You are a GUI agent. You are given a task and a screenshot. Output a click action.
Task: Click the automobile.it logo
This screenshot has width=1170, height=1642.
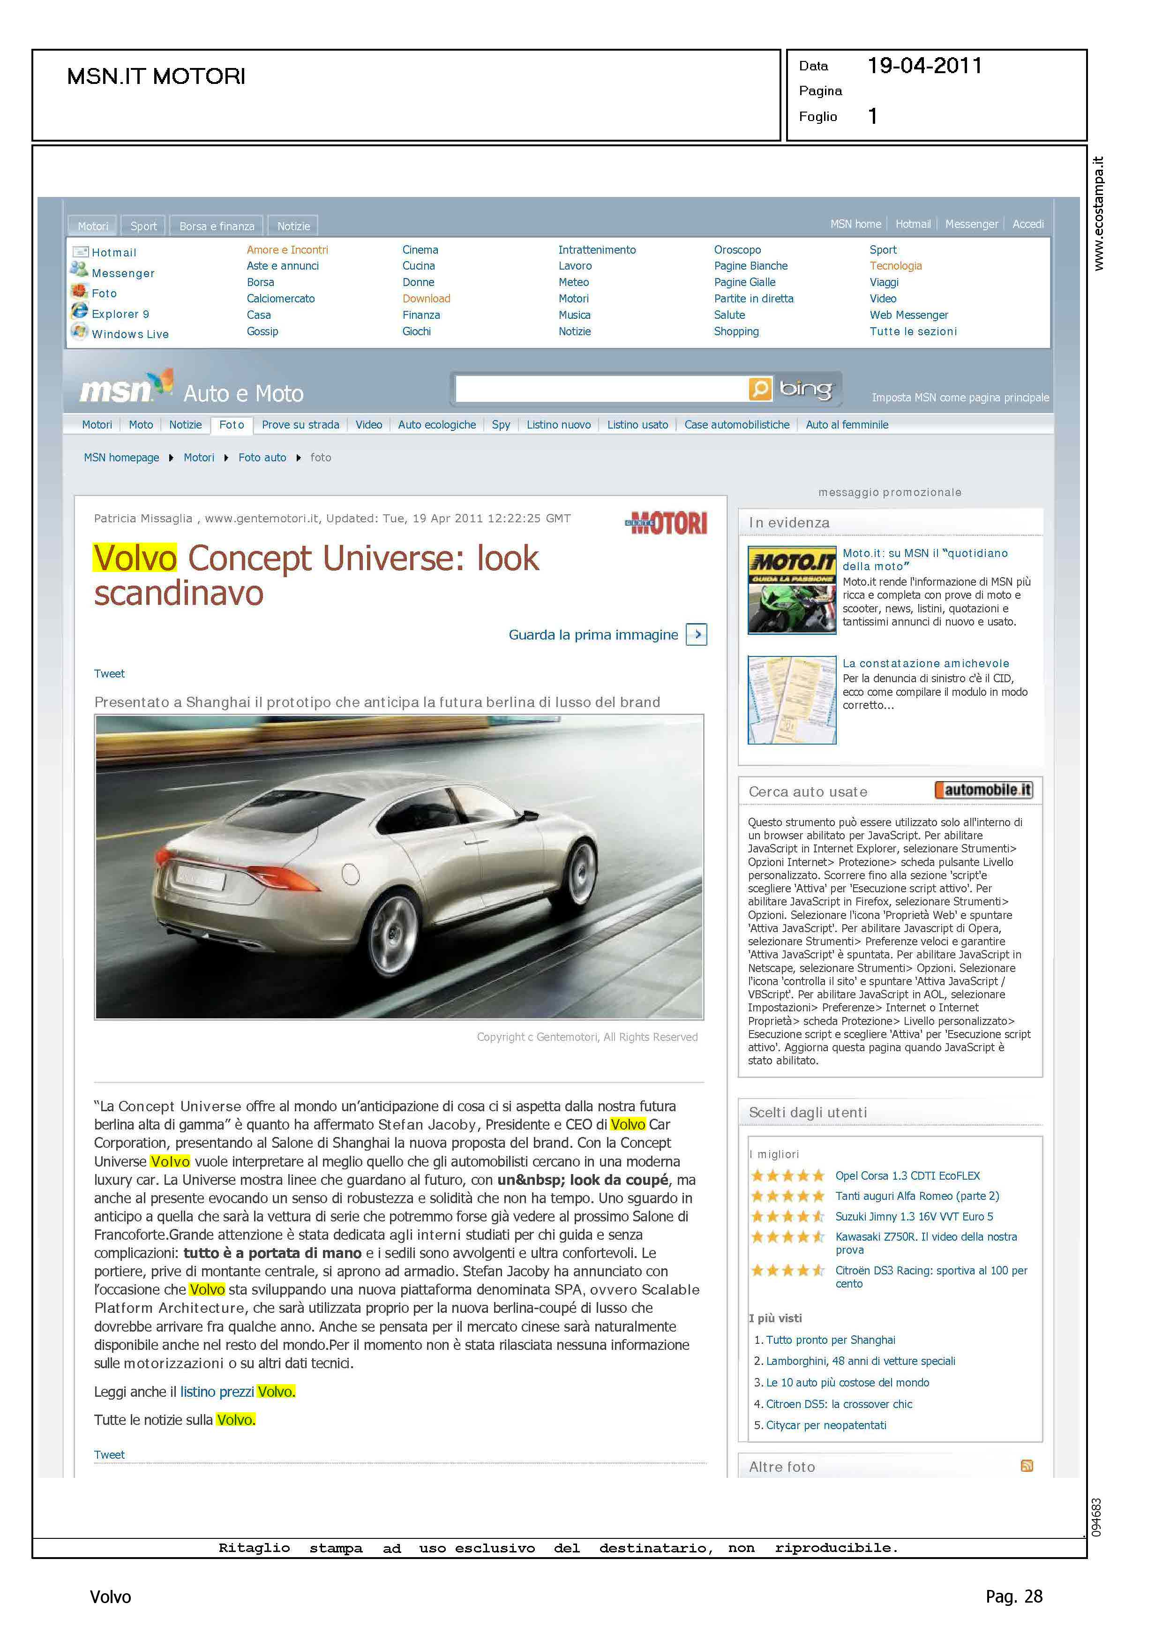coord(983,791)
